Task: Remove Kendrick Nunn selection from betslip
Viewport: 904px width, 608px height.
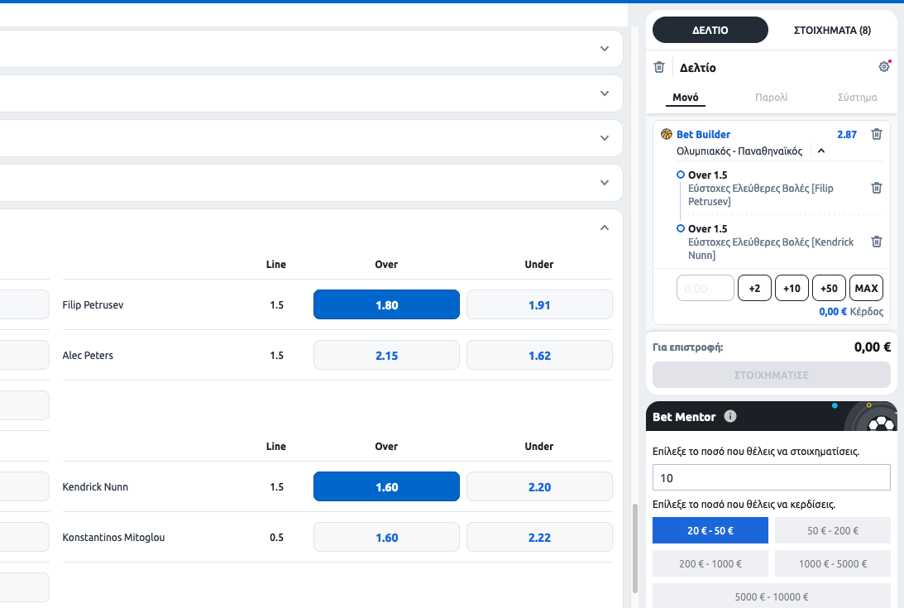Action: point(877,242)
